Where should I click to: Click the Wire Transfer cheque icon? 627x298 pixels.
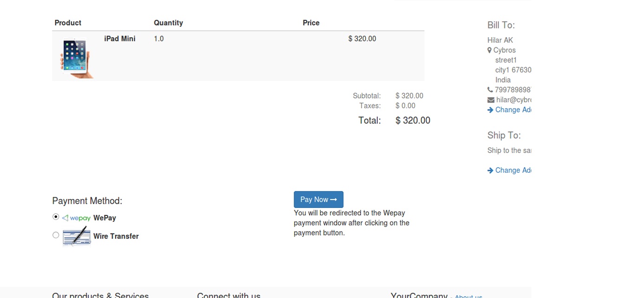(77, 236)
